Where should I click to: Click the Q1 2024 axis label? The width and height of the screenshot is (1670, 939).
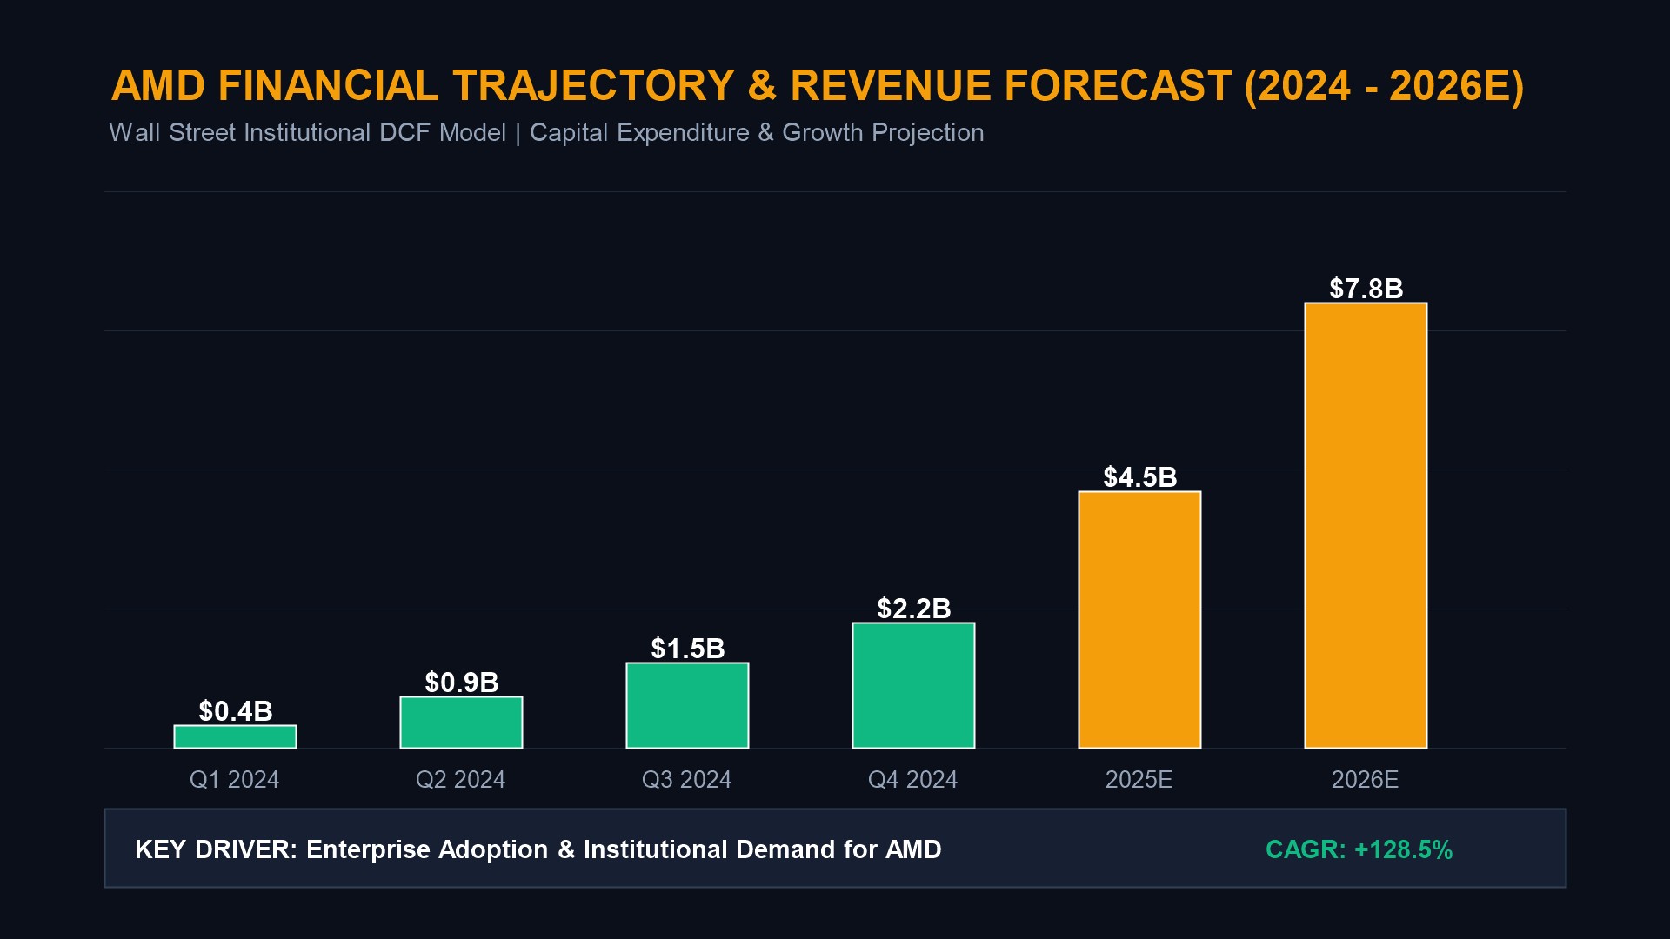point(235,780)
